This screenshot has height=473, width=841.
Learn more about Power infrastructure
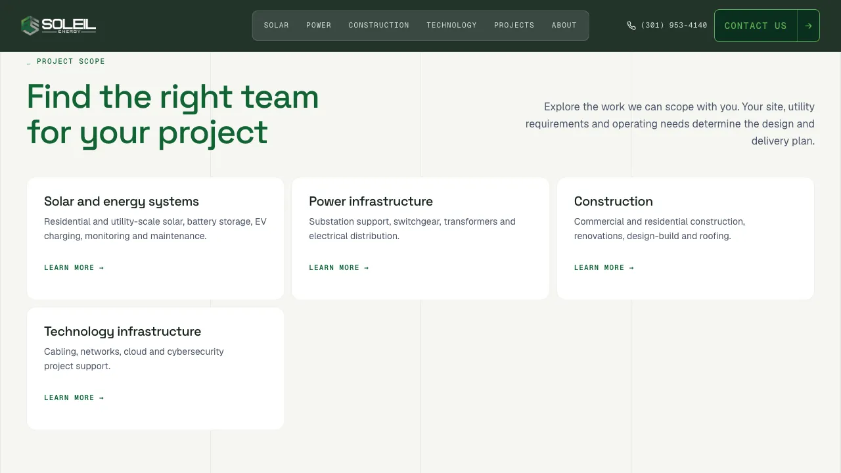coord(339,268)
